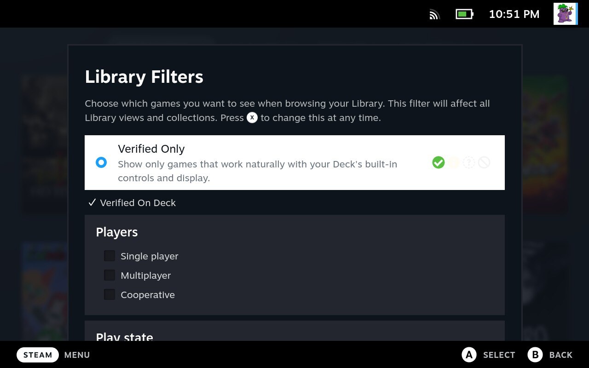589x368 pixels.
Task: Open the MENU item bottom left
Action: point(77,355)
